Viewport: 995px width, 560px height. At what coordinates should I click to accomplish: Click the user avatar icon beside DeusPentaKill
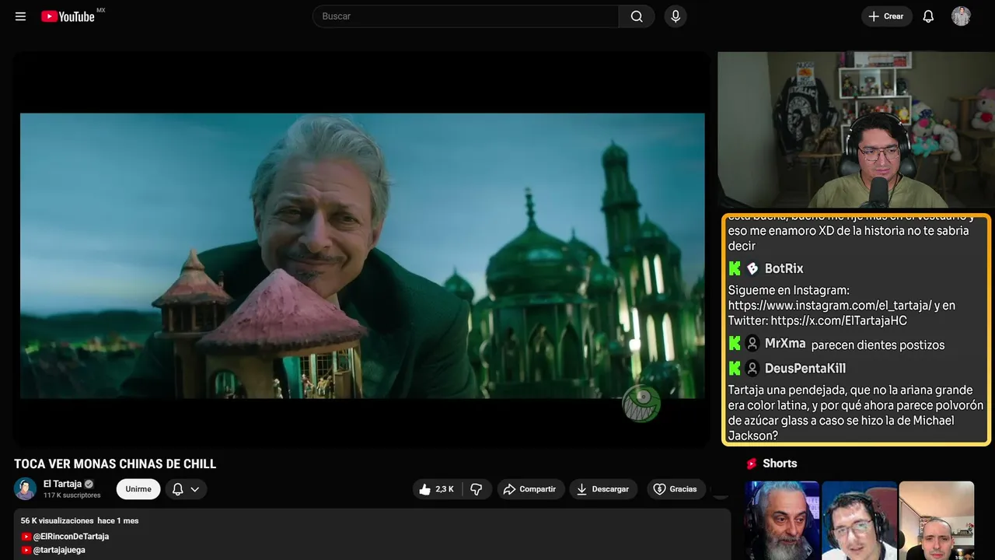[x=752, y=368]
